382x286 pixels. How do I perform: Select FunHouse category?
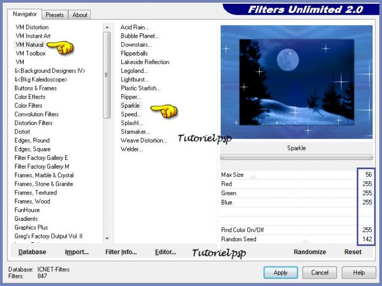pos(27,210)
